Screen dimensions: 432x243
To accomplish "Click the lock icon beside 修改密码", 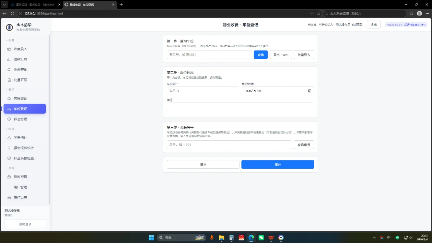I will click(x=9, y=177).
